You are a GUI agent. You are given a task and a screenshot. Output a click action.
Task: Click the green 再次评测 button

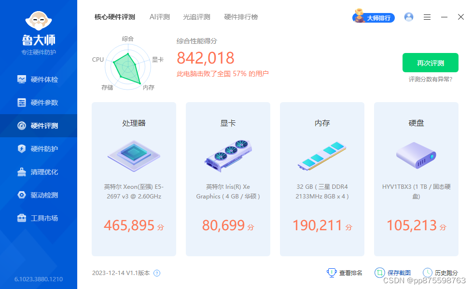click(430, 63)
